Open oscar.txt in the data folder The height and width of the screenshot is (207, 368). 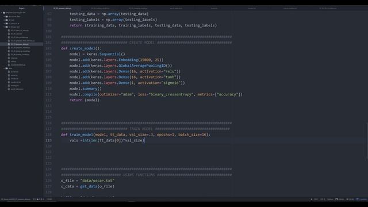[14, 75]
